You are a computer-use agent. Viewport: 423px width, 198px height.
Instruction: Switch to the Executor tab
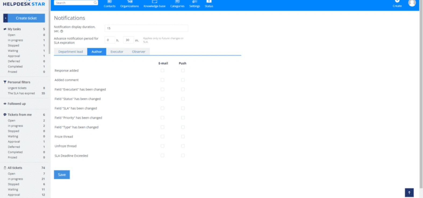point(117,52)
